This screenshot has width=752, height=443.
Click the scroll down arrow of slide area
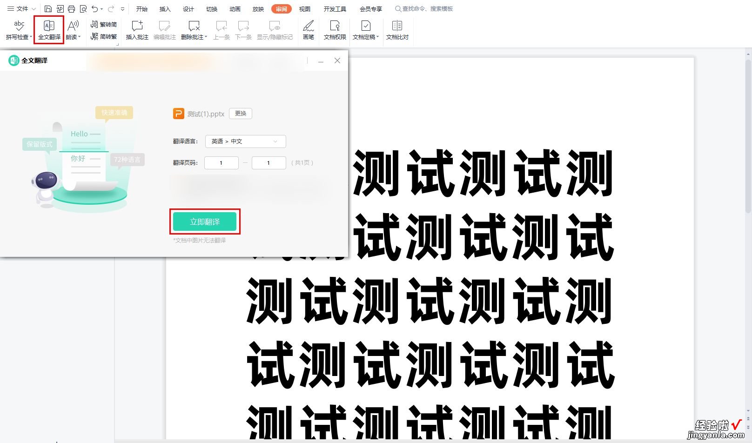coord(748,411)
